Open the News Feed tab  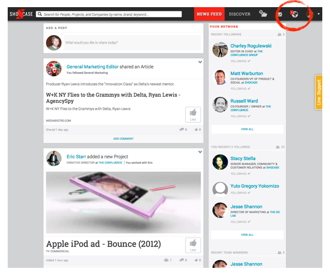209,14
